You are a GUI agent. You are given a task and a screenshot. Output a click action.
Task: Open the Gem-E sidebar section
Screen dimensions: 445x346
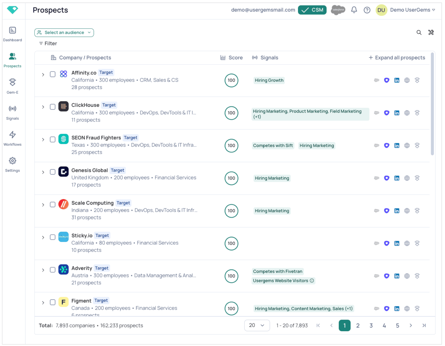[x=12, y=86]
